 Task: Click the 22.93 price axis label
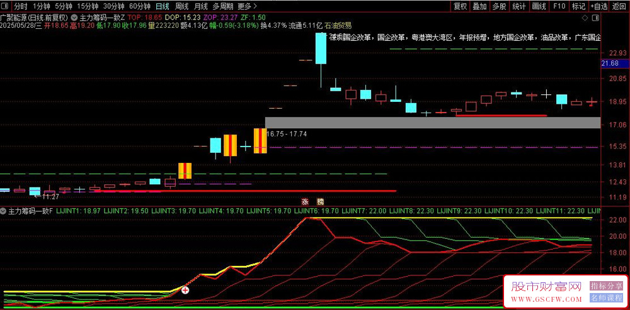618,53
